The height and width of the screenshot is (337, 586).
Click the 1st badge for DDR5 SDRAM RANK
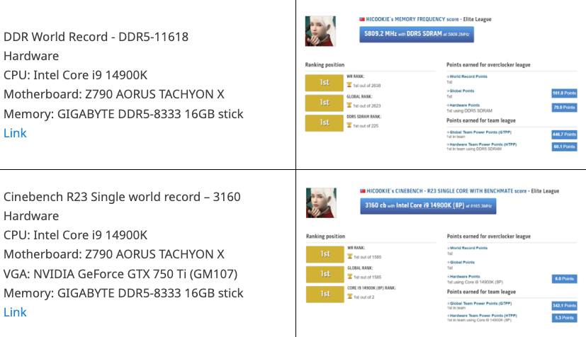click(x=324, y=123)
